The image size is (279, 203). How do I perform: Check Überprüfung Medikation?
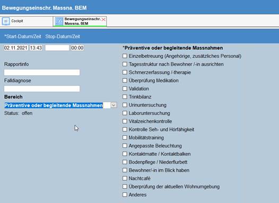pyautogui.click(x=125, y=81)
